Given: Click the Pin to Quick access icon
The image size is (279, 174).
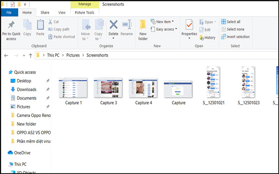Looking at the screenshot, I should [11, 25].
